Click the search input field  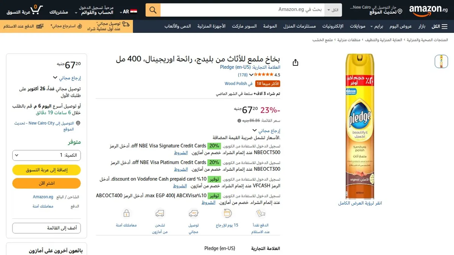[243, 10]
